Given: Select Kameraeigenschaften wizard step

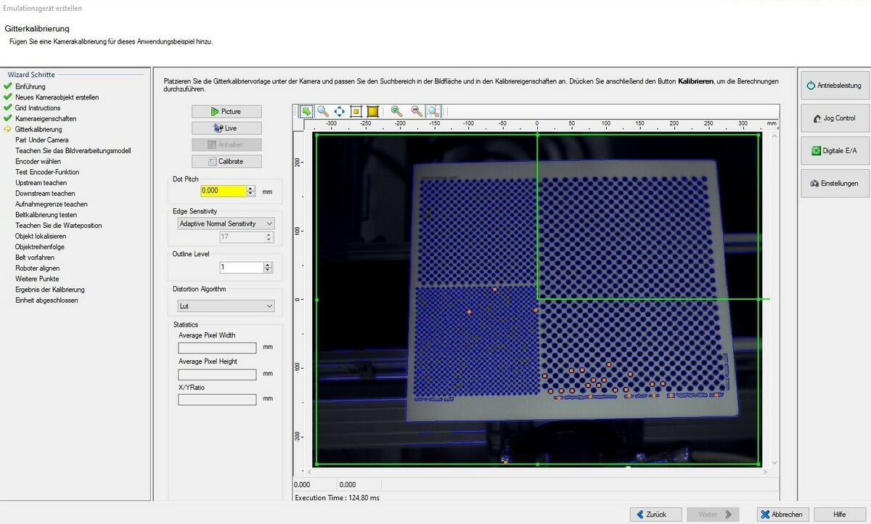Looking at the screenshot, I should point(45,118).
